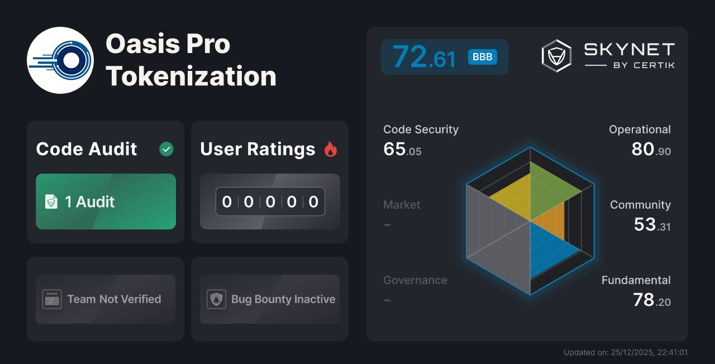Image resolution: width=715 pixels, height=364 pixels.
Task: Toggle the Code Audit verification checkmark
Action: [x=166, y=149]
